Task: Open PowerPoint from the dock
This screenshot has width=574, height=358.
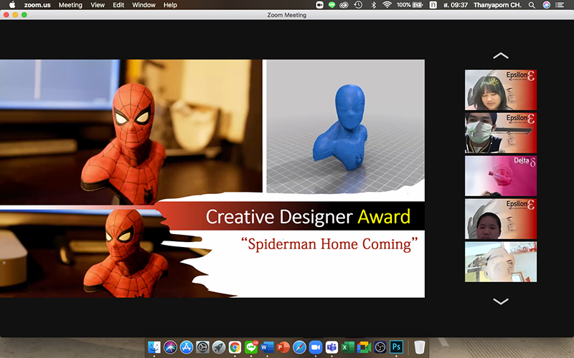Action: tap(283, 347)
